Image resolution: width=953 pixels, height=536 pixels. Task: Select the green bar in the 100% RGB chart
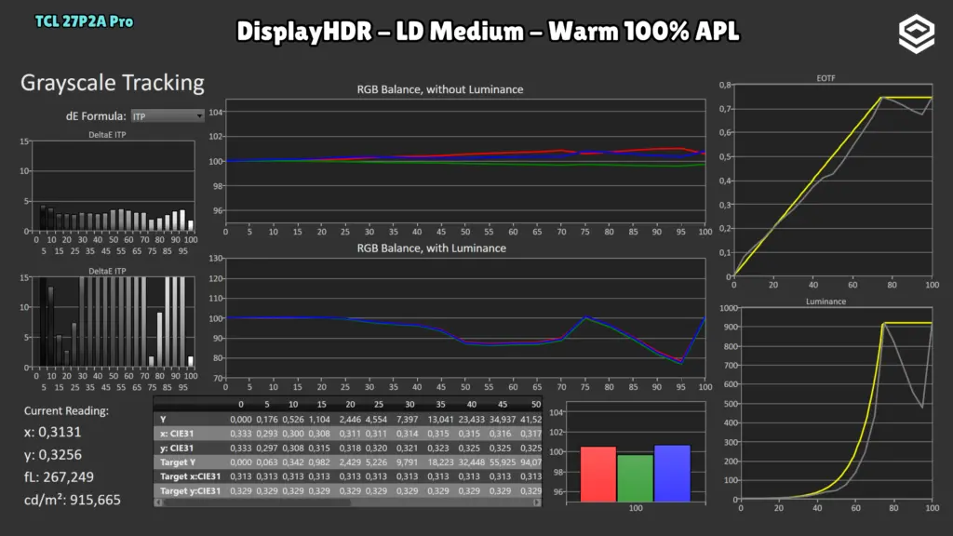(x=635, y=478)
